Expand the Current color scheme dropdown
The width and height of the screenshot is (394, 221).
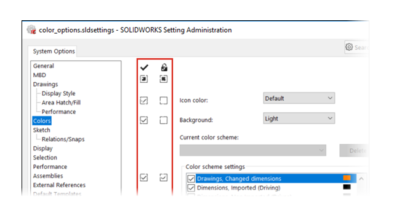253,150
